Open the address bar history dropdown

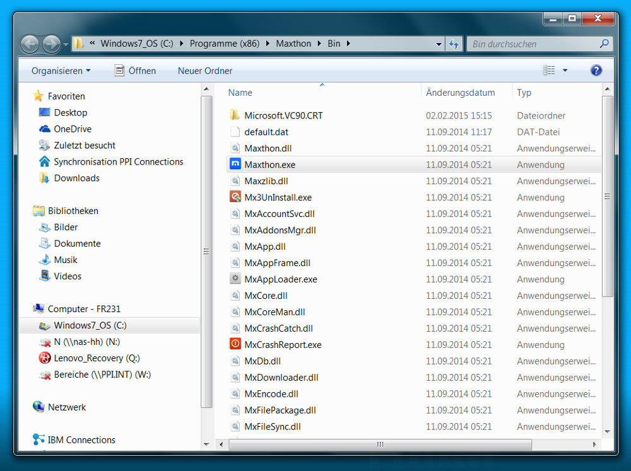tap(439, 44)
